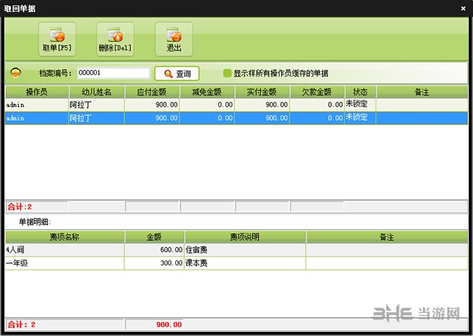
Task: Click 未锁定 status in first row
Action: point(357,104)
